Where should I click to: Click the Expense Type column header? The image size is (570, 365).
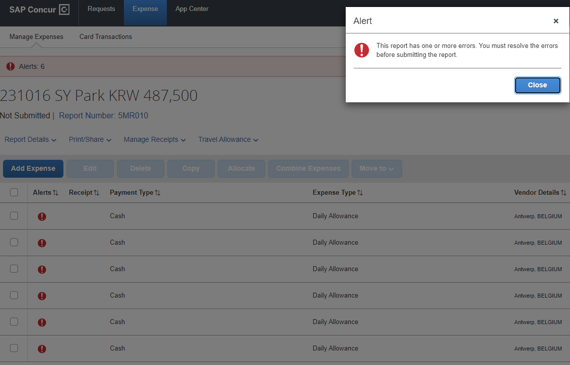pos(334,193)
